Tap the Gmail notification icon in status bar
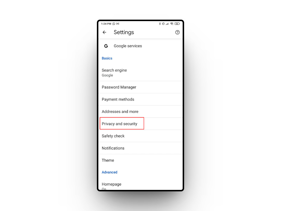Viewport: 281px width, 211px height. coord(118,24)
